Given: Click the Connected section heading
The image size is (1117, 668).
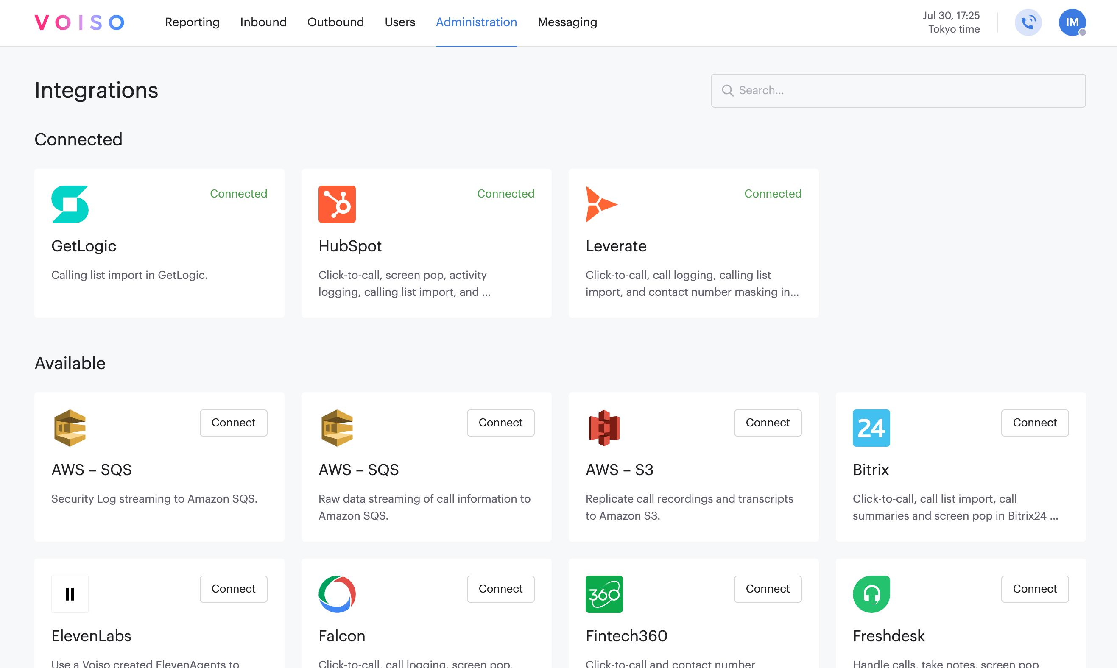Looking at the screenshot, I should (x=78, y=139).
